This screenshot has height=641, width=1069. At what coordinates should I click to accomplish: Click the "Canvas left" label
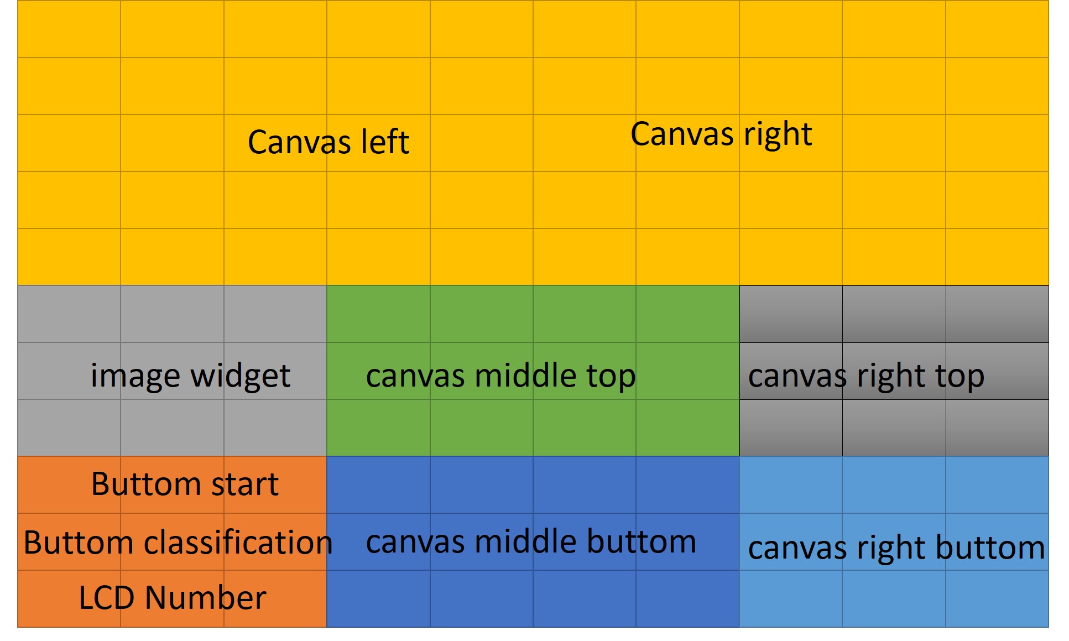(328, 142)
